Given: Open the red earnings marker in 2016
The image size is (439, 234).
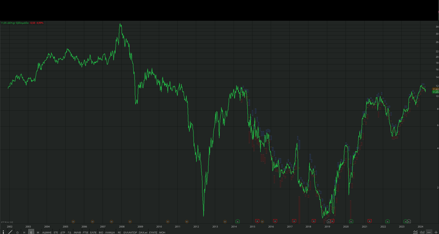Looking at the screenshot, I should (x=275, y=221).
